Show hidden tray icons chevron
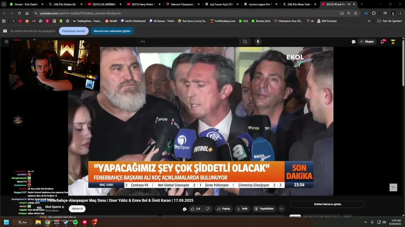The height and width of the screenshot is (227, 405). click(x=365, y=222)
